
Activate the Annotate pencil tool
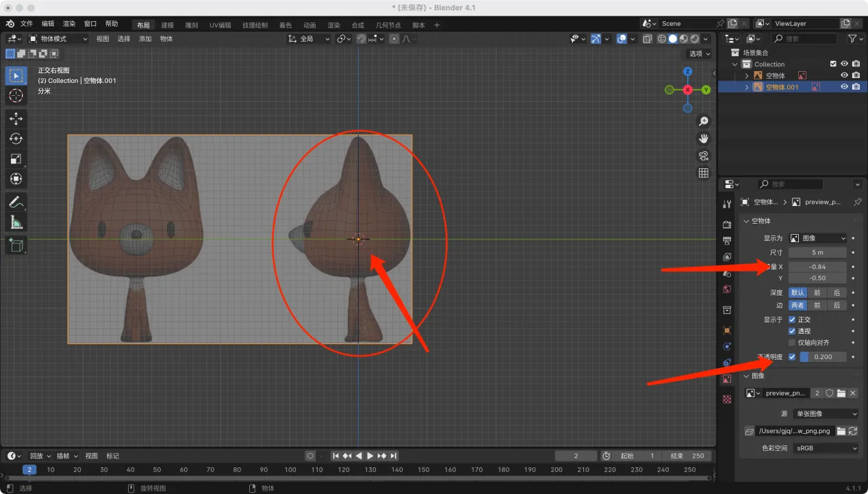point(16,202)
